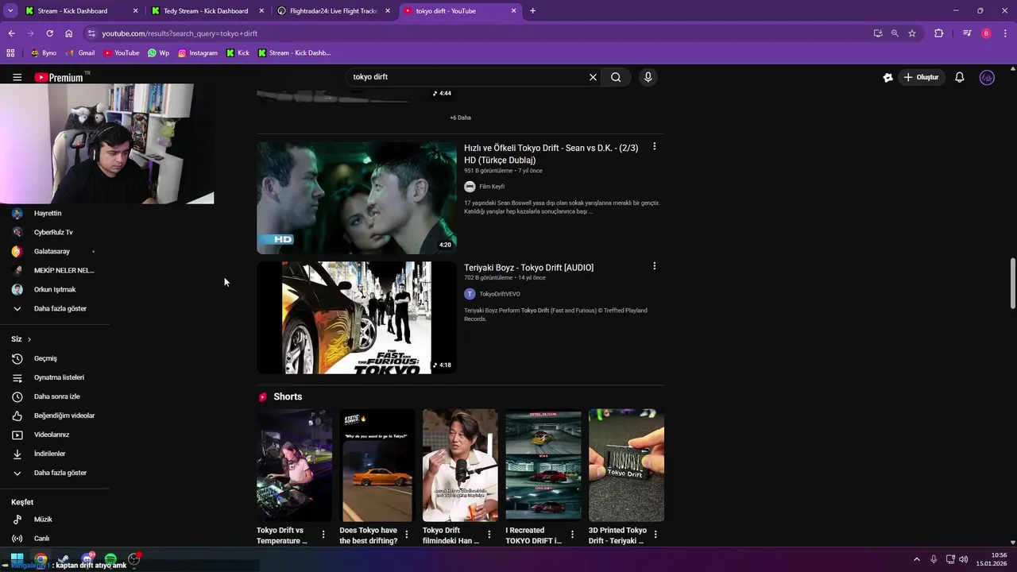Image resolution: width=1017 pixels, height=572 pixels.
Task: Open Spotify from the taskbar
Action: (110, 559)
